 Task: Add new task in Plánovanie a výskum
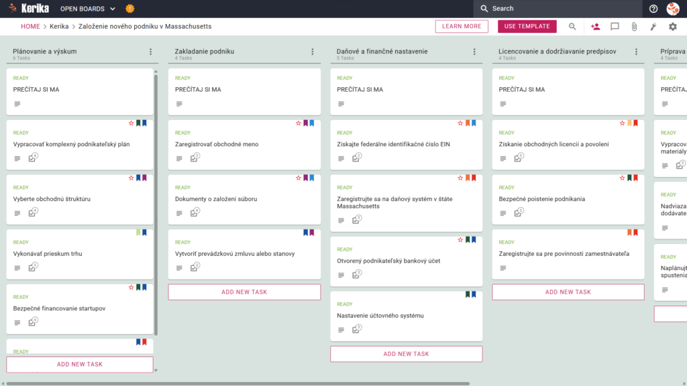click(80, 364)
